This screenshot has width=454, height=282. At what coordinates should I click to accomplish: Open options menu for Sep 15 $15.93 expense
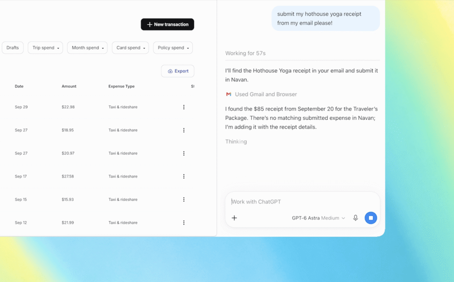pos(184,199)
